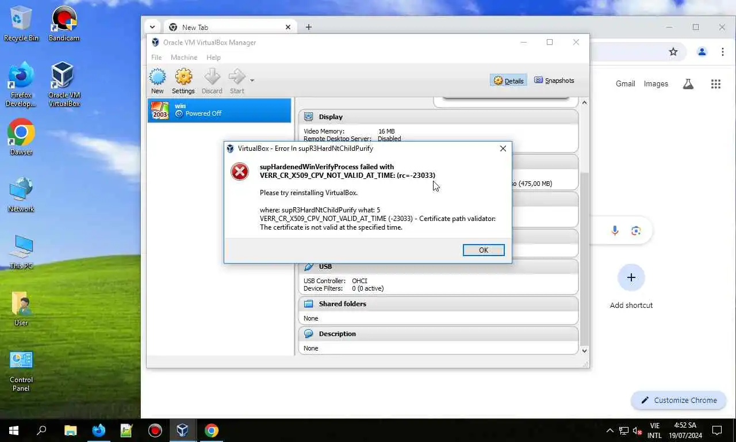Show hidden system tray icons chevron

[x=610, y=430]
